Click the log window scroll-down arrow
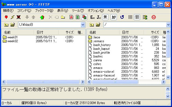Viewport: 172px width, 107px height. [168, 96]
